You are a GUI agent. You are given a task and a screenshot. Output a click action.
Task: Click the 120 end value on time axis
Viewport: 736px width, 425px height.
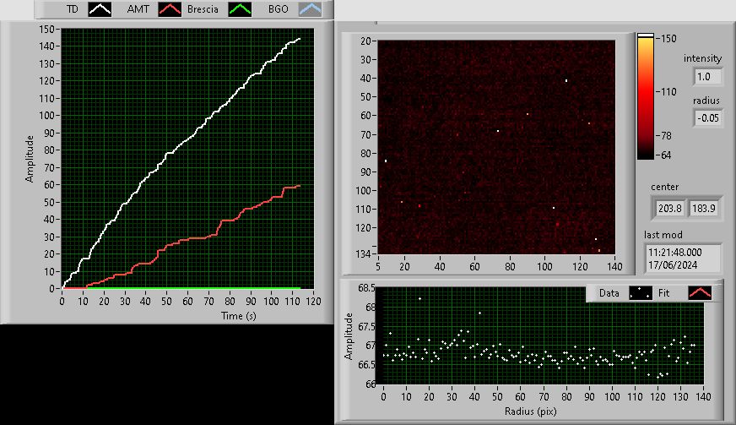point(313,300)
